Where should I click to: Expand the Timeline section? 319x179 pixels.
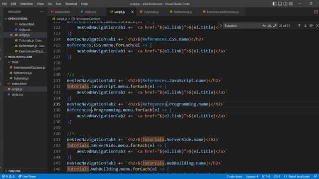point(14,171)
